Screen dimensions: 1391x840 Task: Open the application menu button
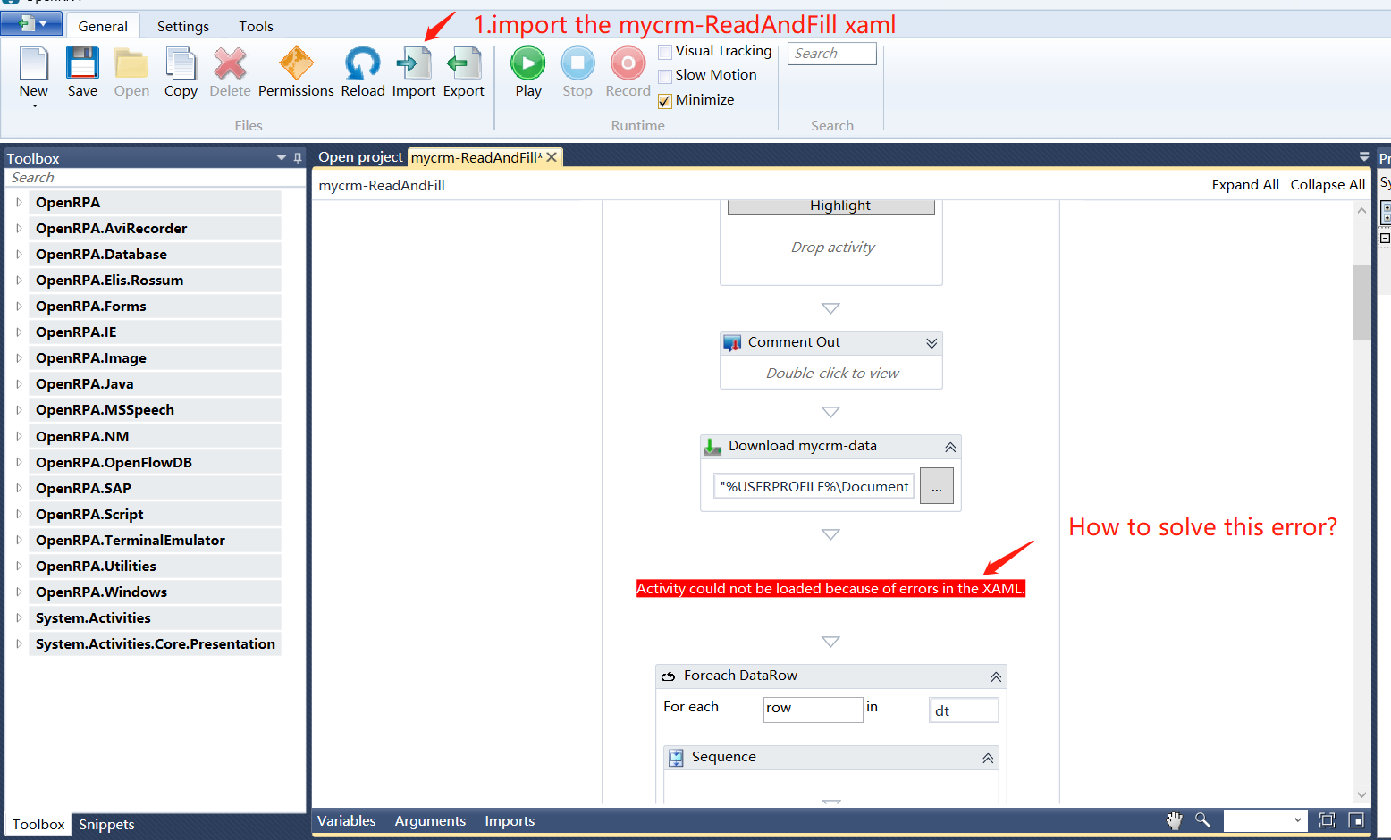point(31,24)
